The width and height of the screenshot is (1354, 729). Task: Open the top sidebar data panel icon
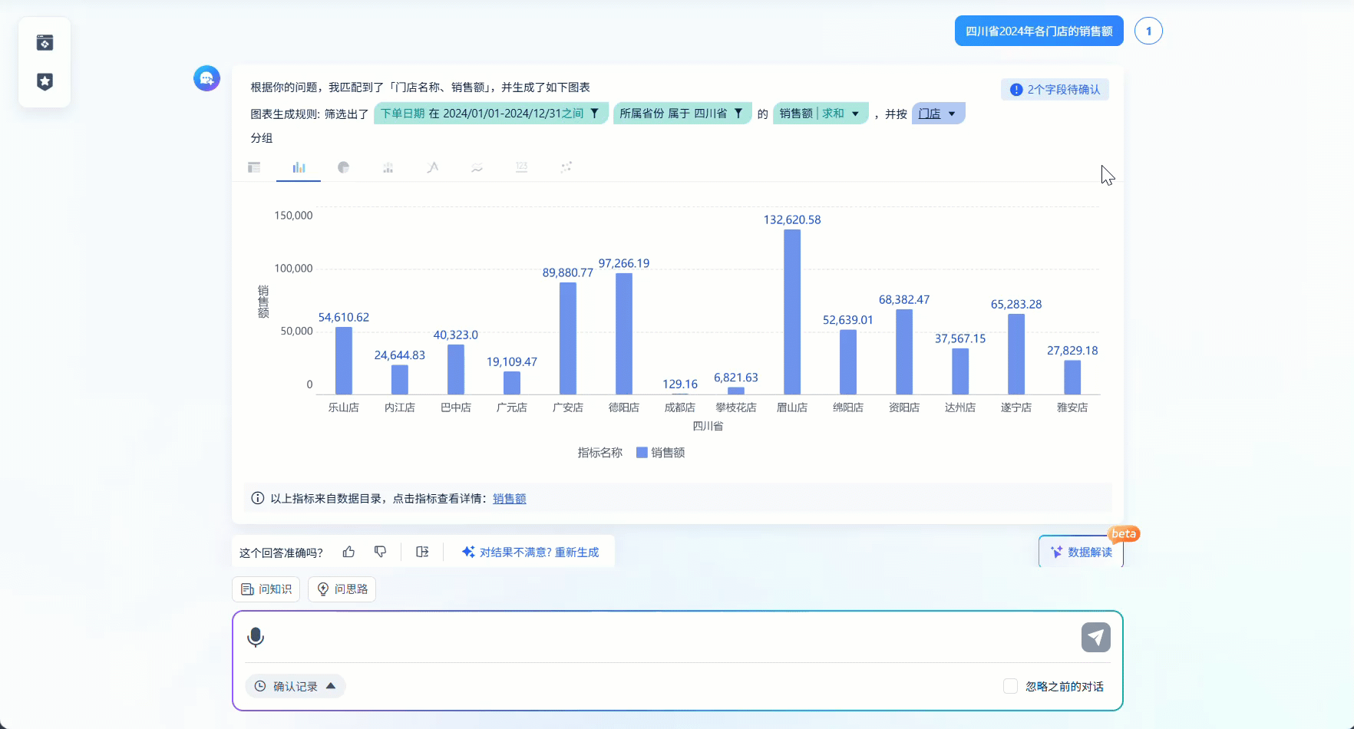coord(45,42)
